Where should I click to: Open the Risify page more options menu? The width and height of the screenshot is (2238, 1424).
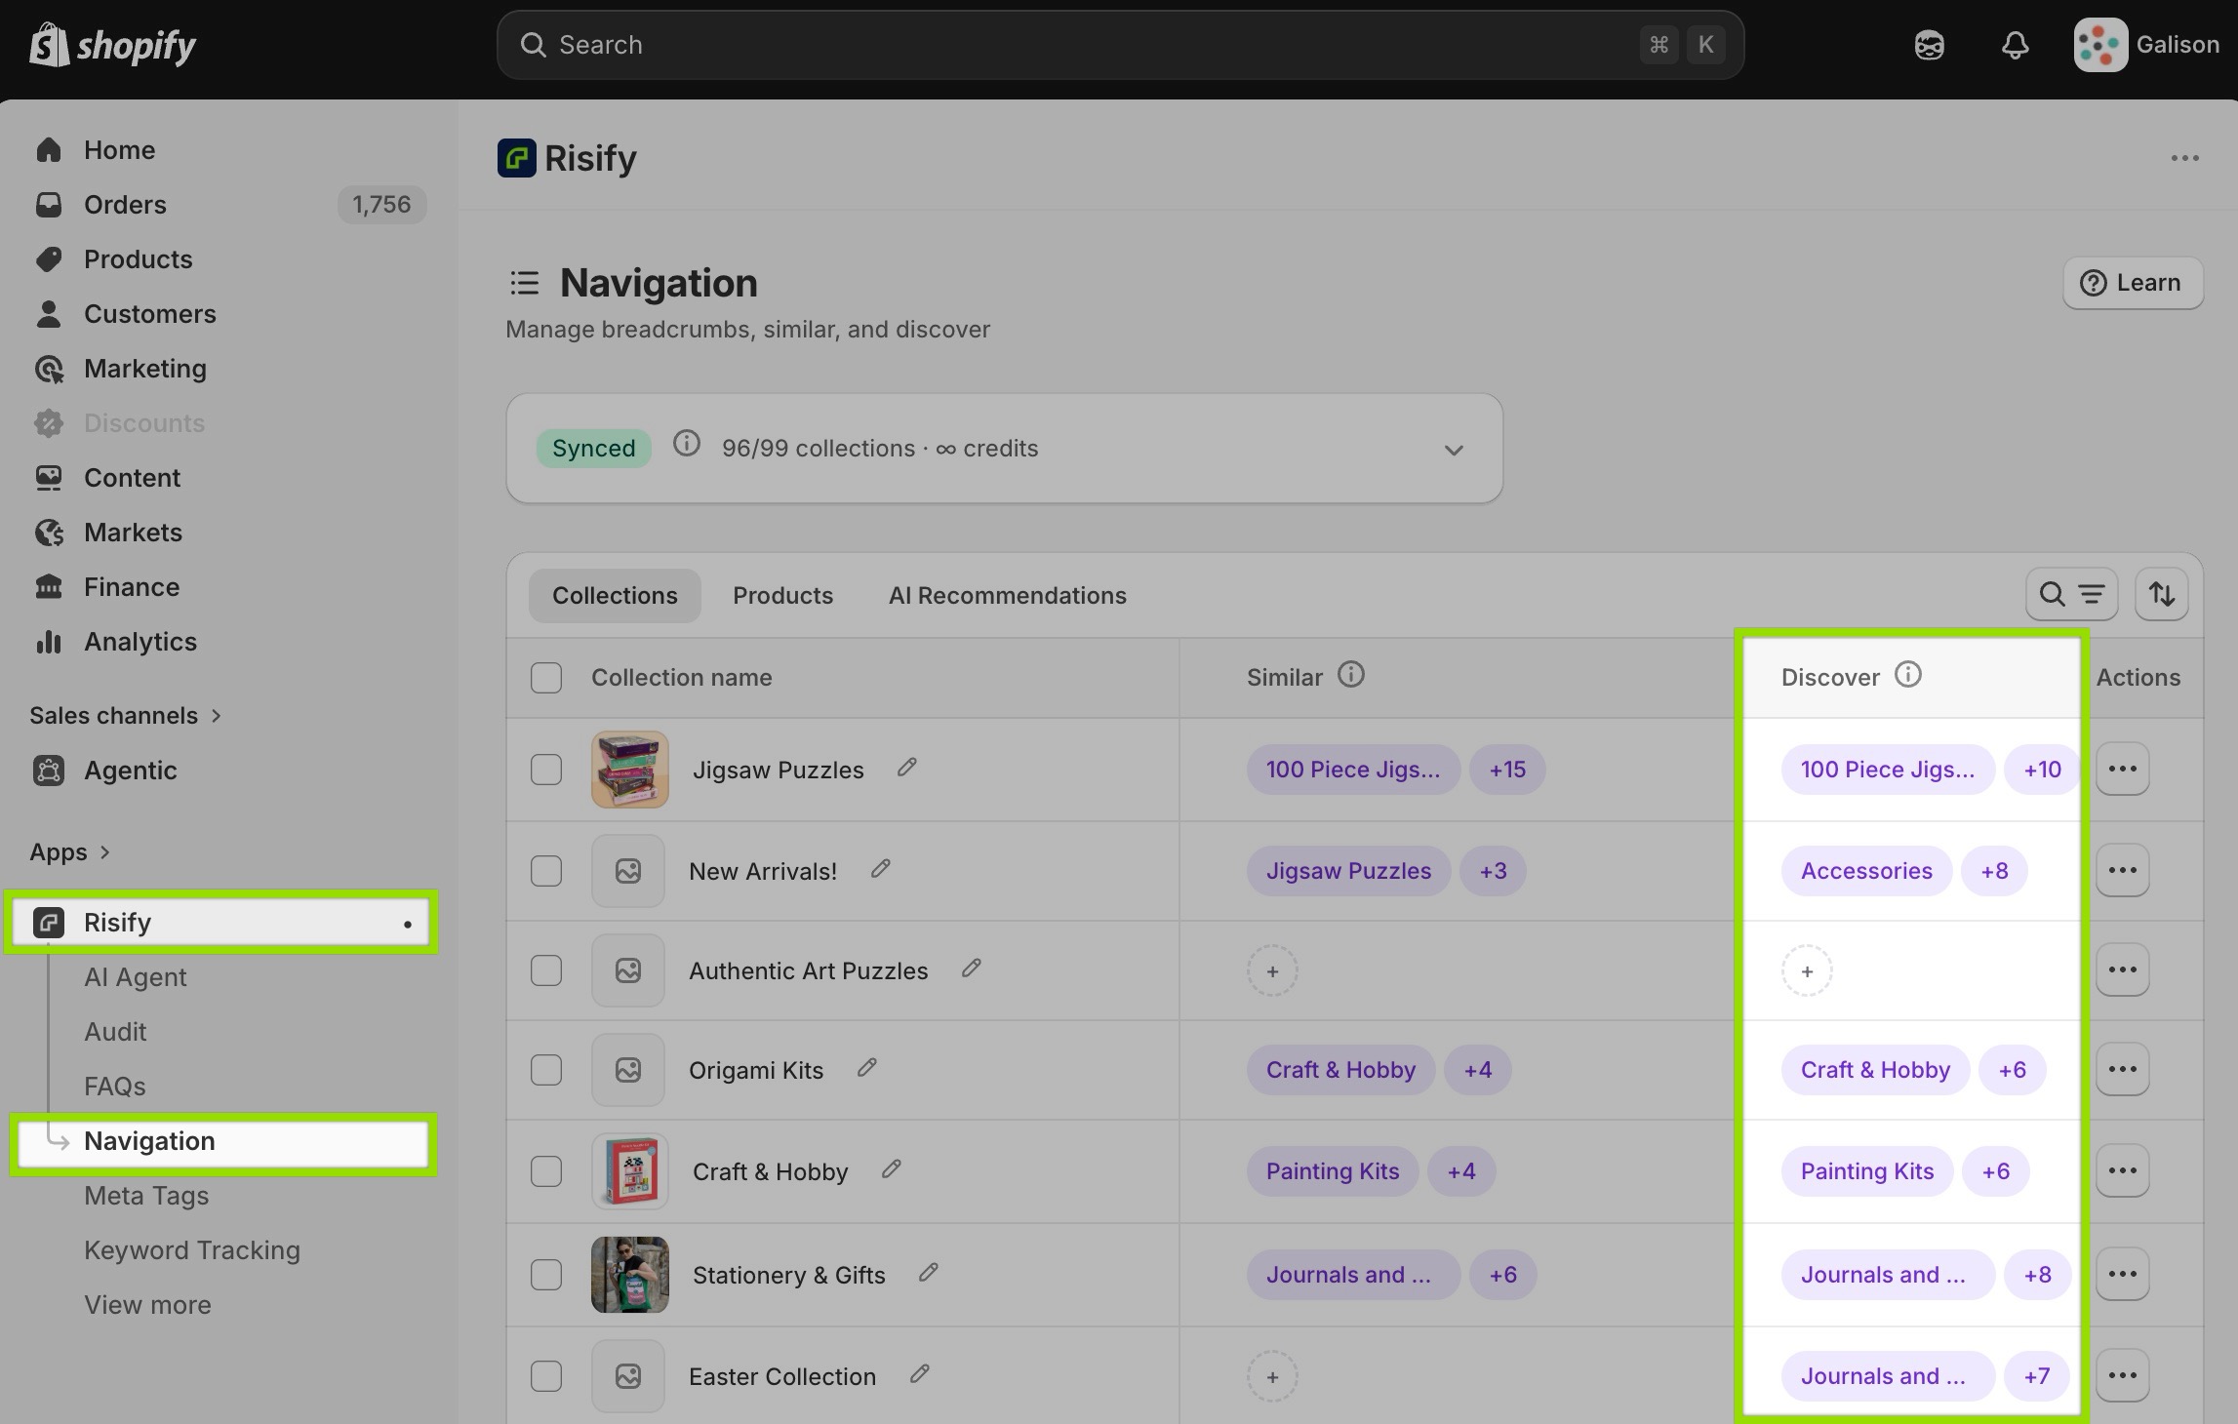(x=2184, y=158)
